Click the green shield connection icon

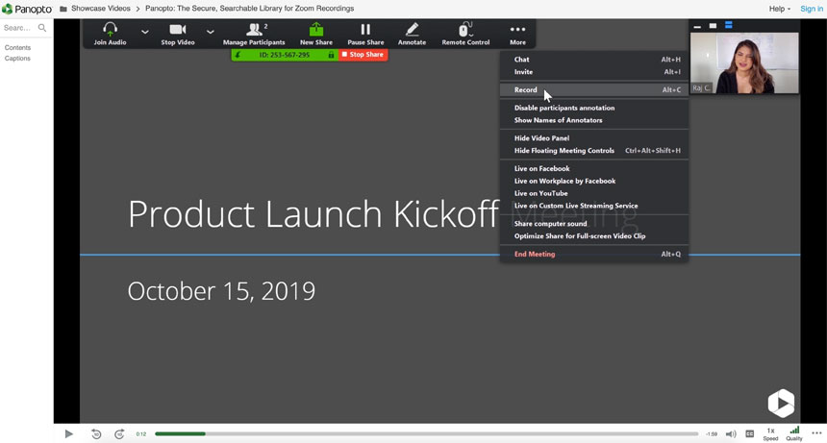pyautogui.click(x=238, y=55)
